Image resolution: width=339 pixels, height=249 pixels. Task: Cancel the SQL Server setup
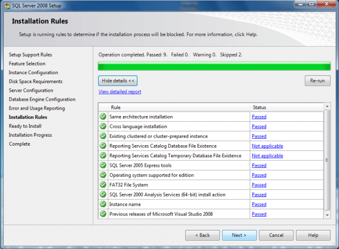pos(276,235)
